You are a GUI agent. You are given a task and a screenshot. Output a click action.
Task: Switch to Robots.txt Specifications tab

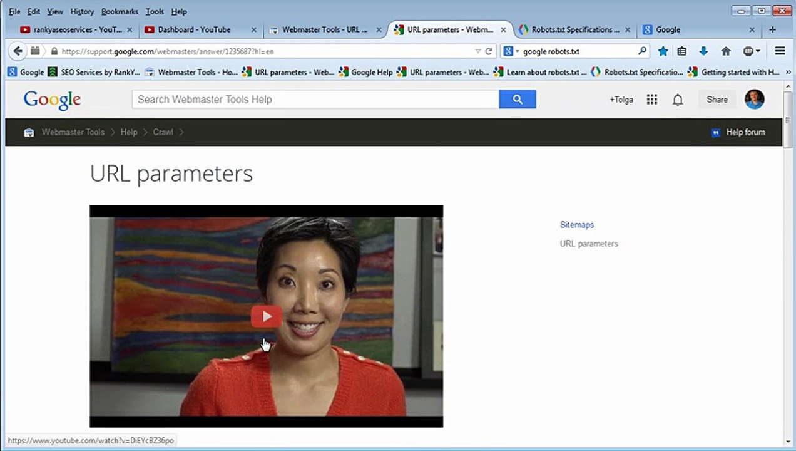tap(574, 29)
